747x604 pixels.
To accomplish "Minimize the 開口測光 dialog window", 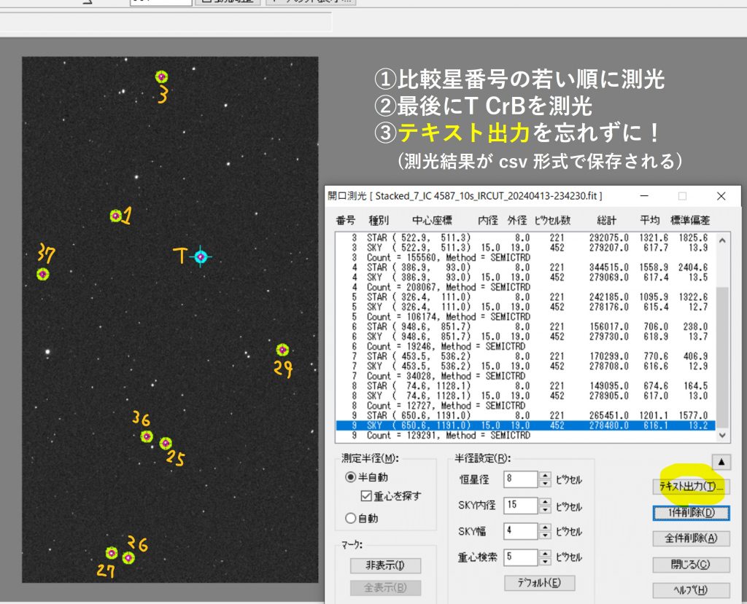I will click(644, 196).
